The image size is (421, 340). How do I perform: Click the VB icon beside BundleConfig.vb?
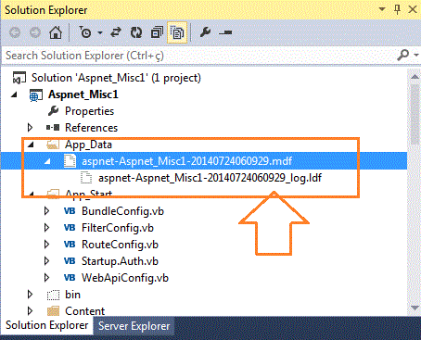[x=70, y=211]
